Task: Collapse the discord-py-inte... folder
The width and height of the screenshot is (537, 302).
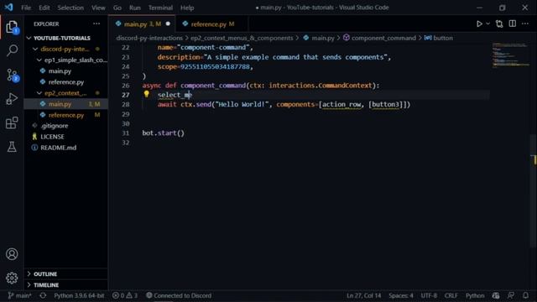Action: [65, 49]
